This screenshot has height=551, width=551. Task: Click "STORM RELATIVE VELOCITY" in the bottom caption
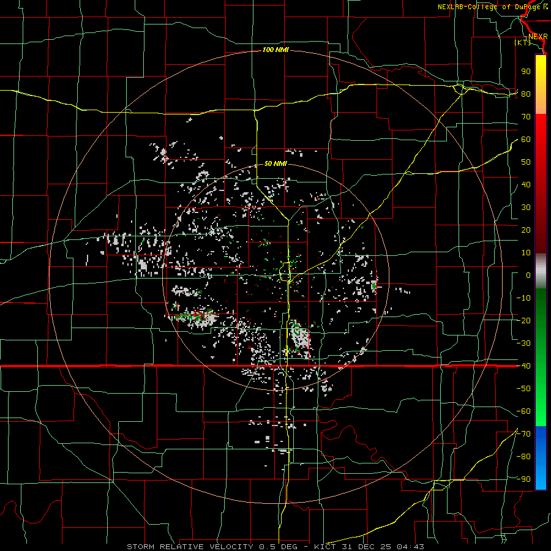192,547
